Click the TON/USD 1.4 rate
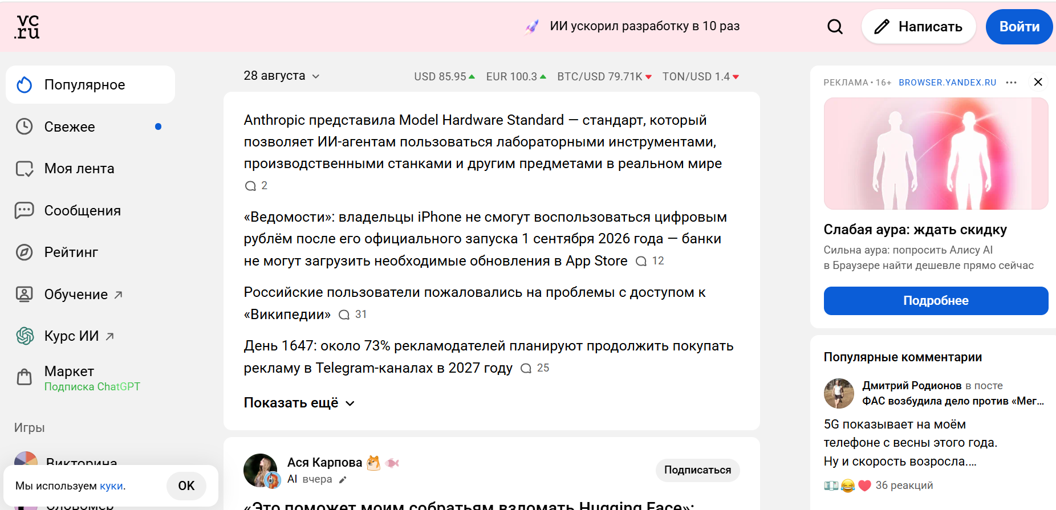1056x510 pixels. (x=700, y=76)
